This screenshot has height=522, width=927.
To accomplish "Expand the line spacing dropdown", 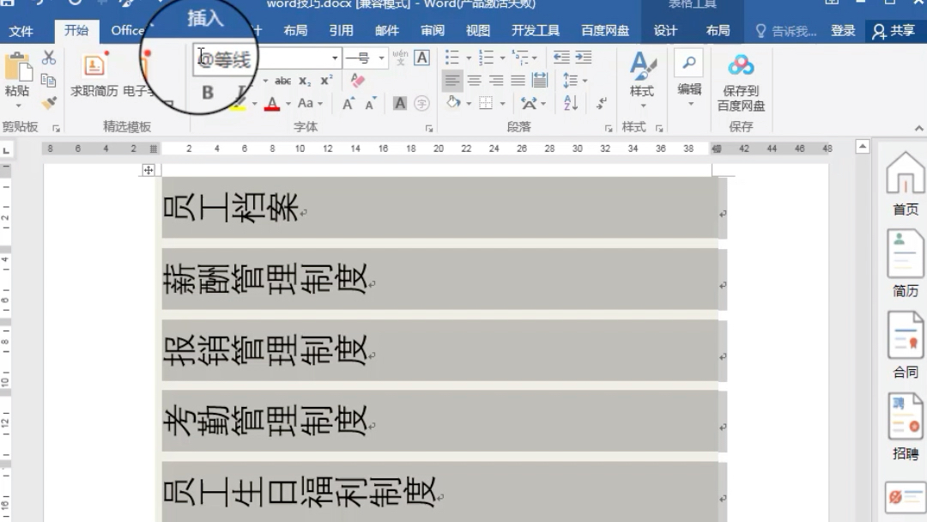I will 585,80.
